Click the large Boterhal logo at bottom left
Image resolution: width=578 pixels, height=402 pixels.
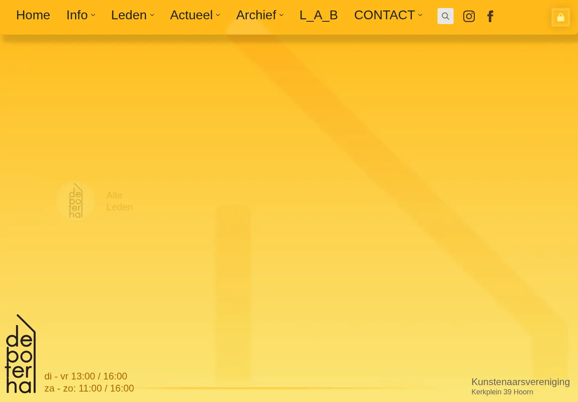(21, 354)
